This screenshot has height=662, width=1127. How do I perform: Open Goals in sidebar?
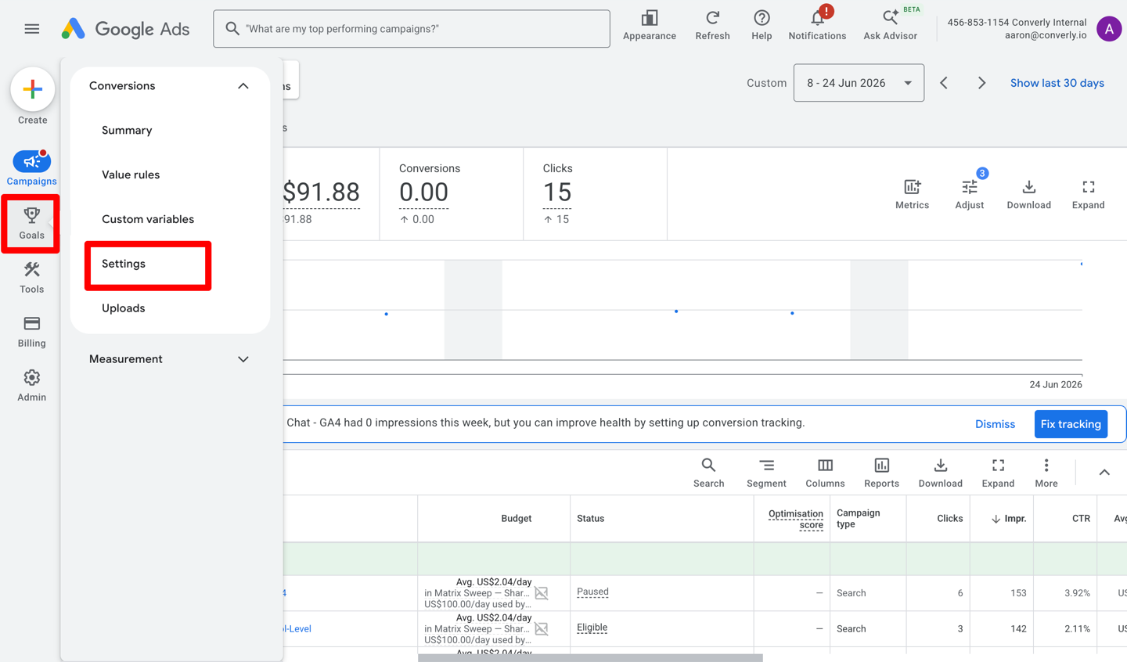[x=31, y=223]
